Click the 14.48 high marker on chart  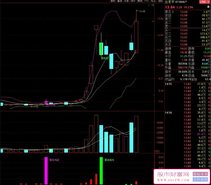click(142, 11)
